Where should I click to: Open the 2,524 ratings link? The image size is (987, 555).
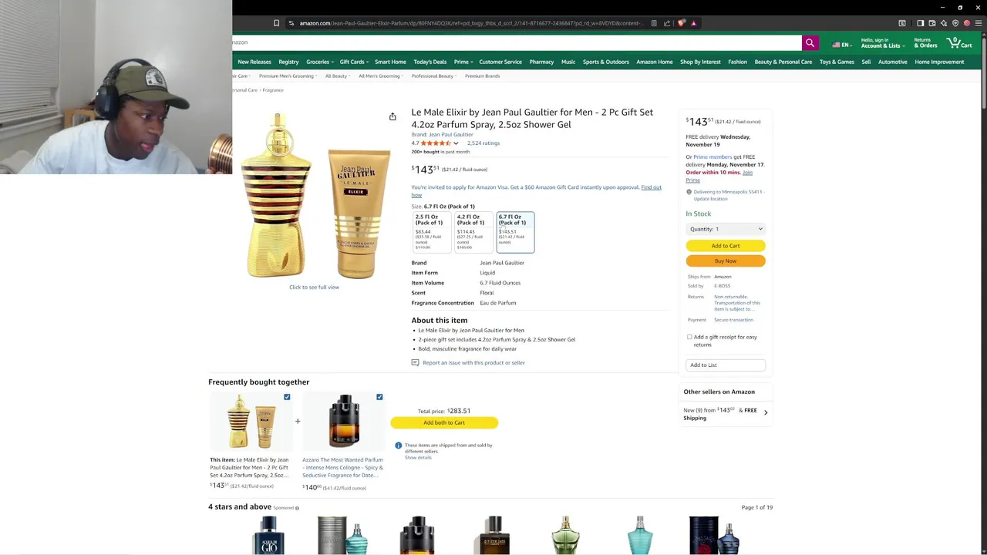[x=483, y=143]
